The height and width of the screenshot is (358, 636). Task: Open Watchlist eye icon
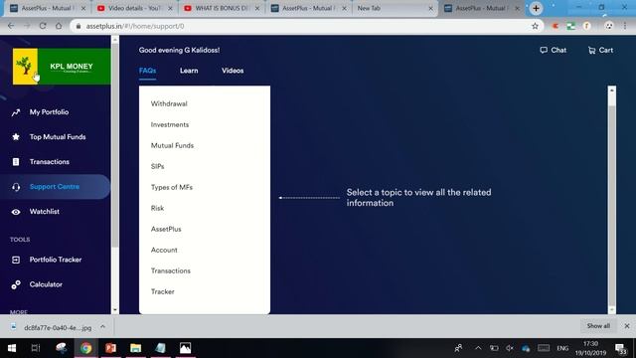16,212
